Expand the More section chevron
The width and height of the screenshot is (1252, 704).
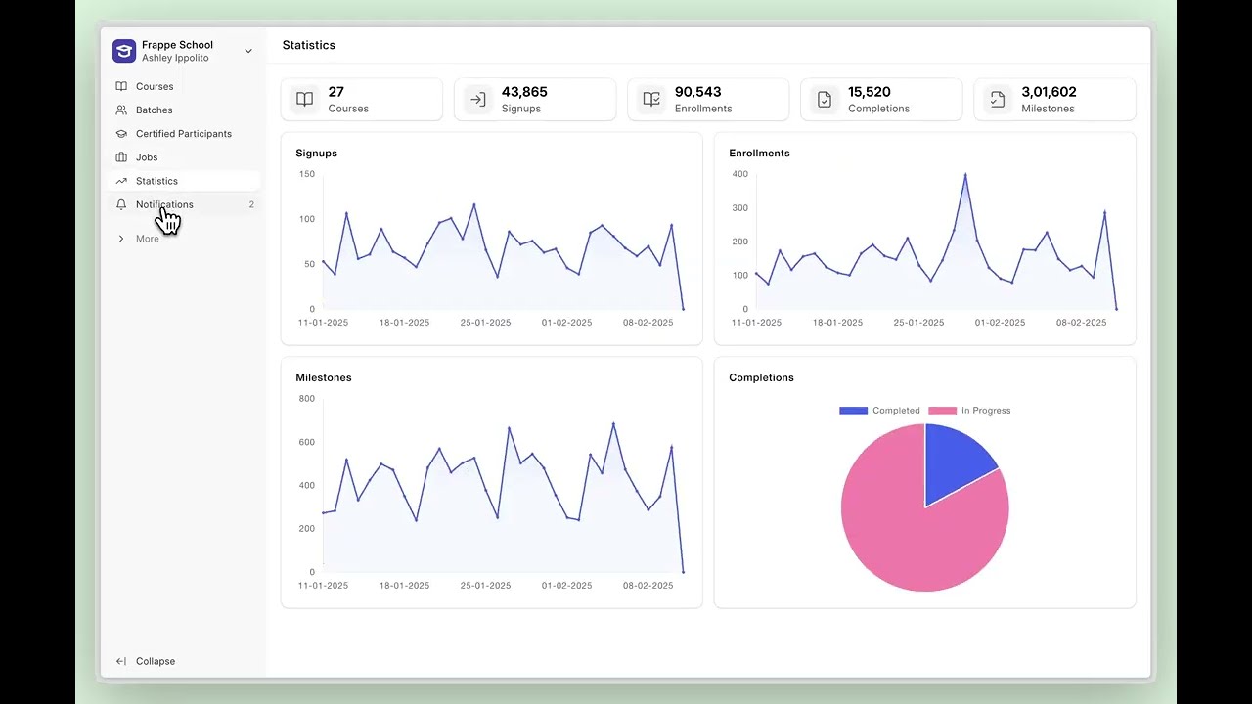click(x=121, y=239)
